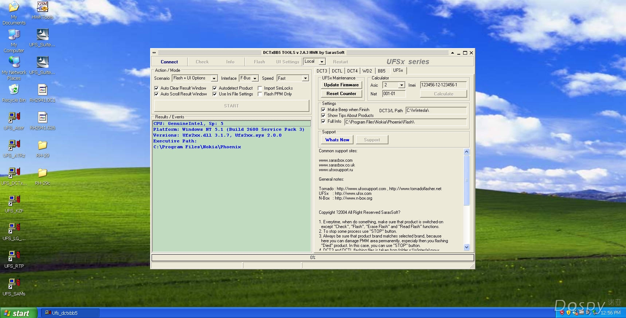626x318 pixels.
Task: Click Ufs_dctxbb5 taskbar button
Action: (70, 313)
